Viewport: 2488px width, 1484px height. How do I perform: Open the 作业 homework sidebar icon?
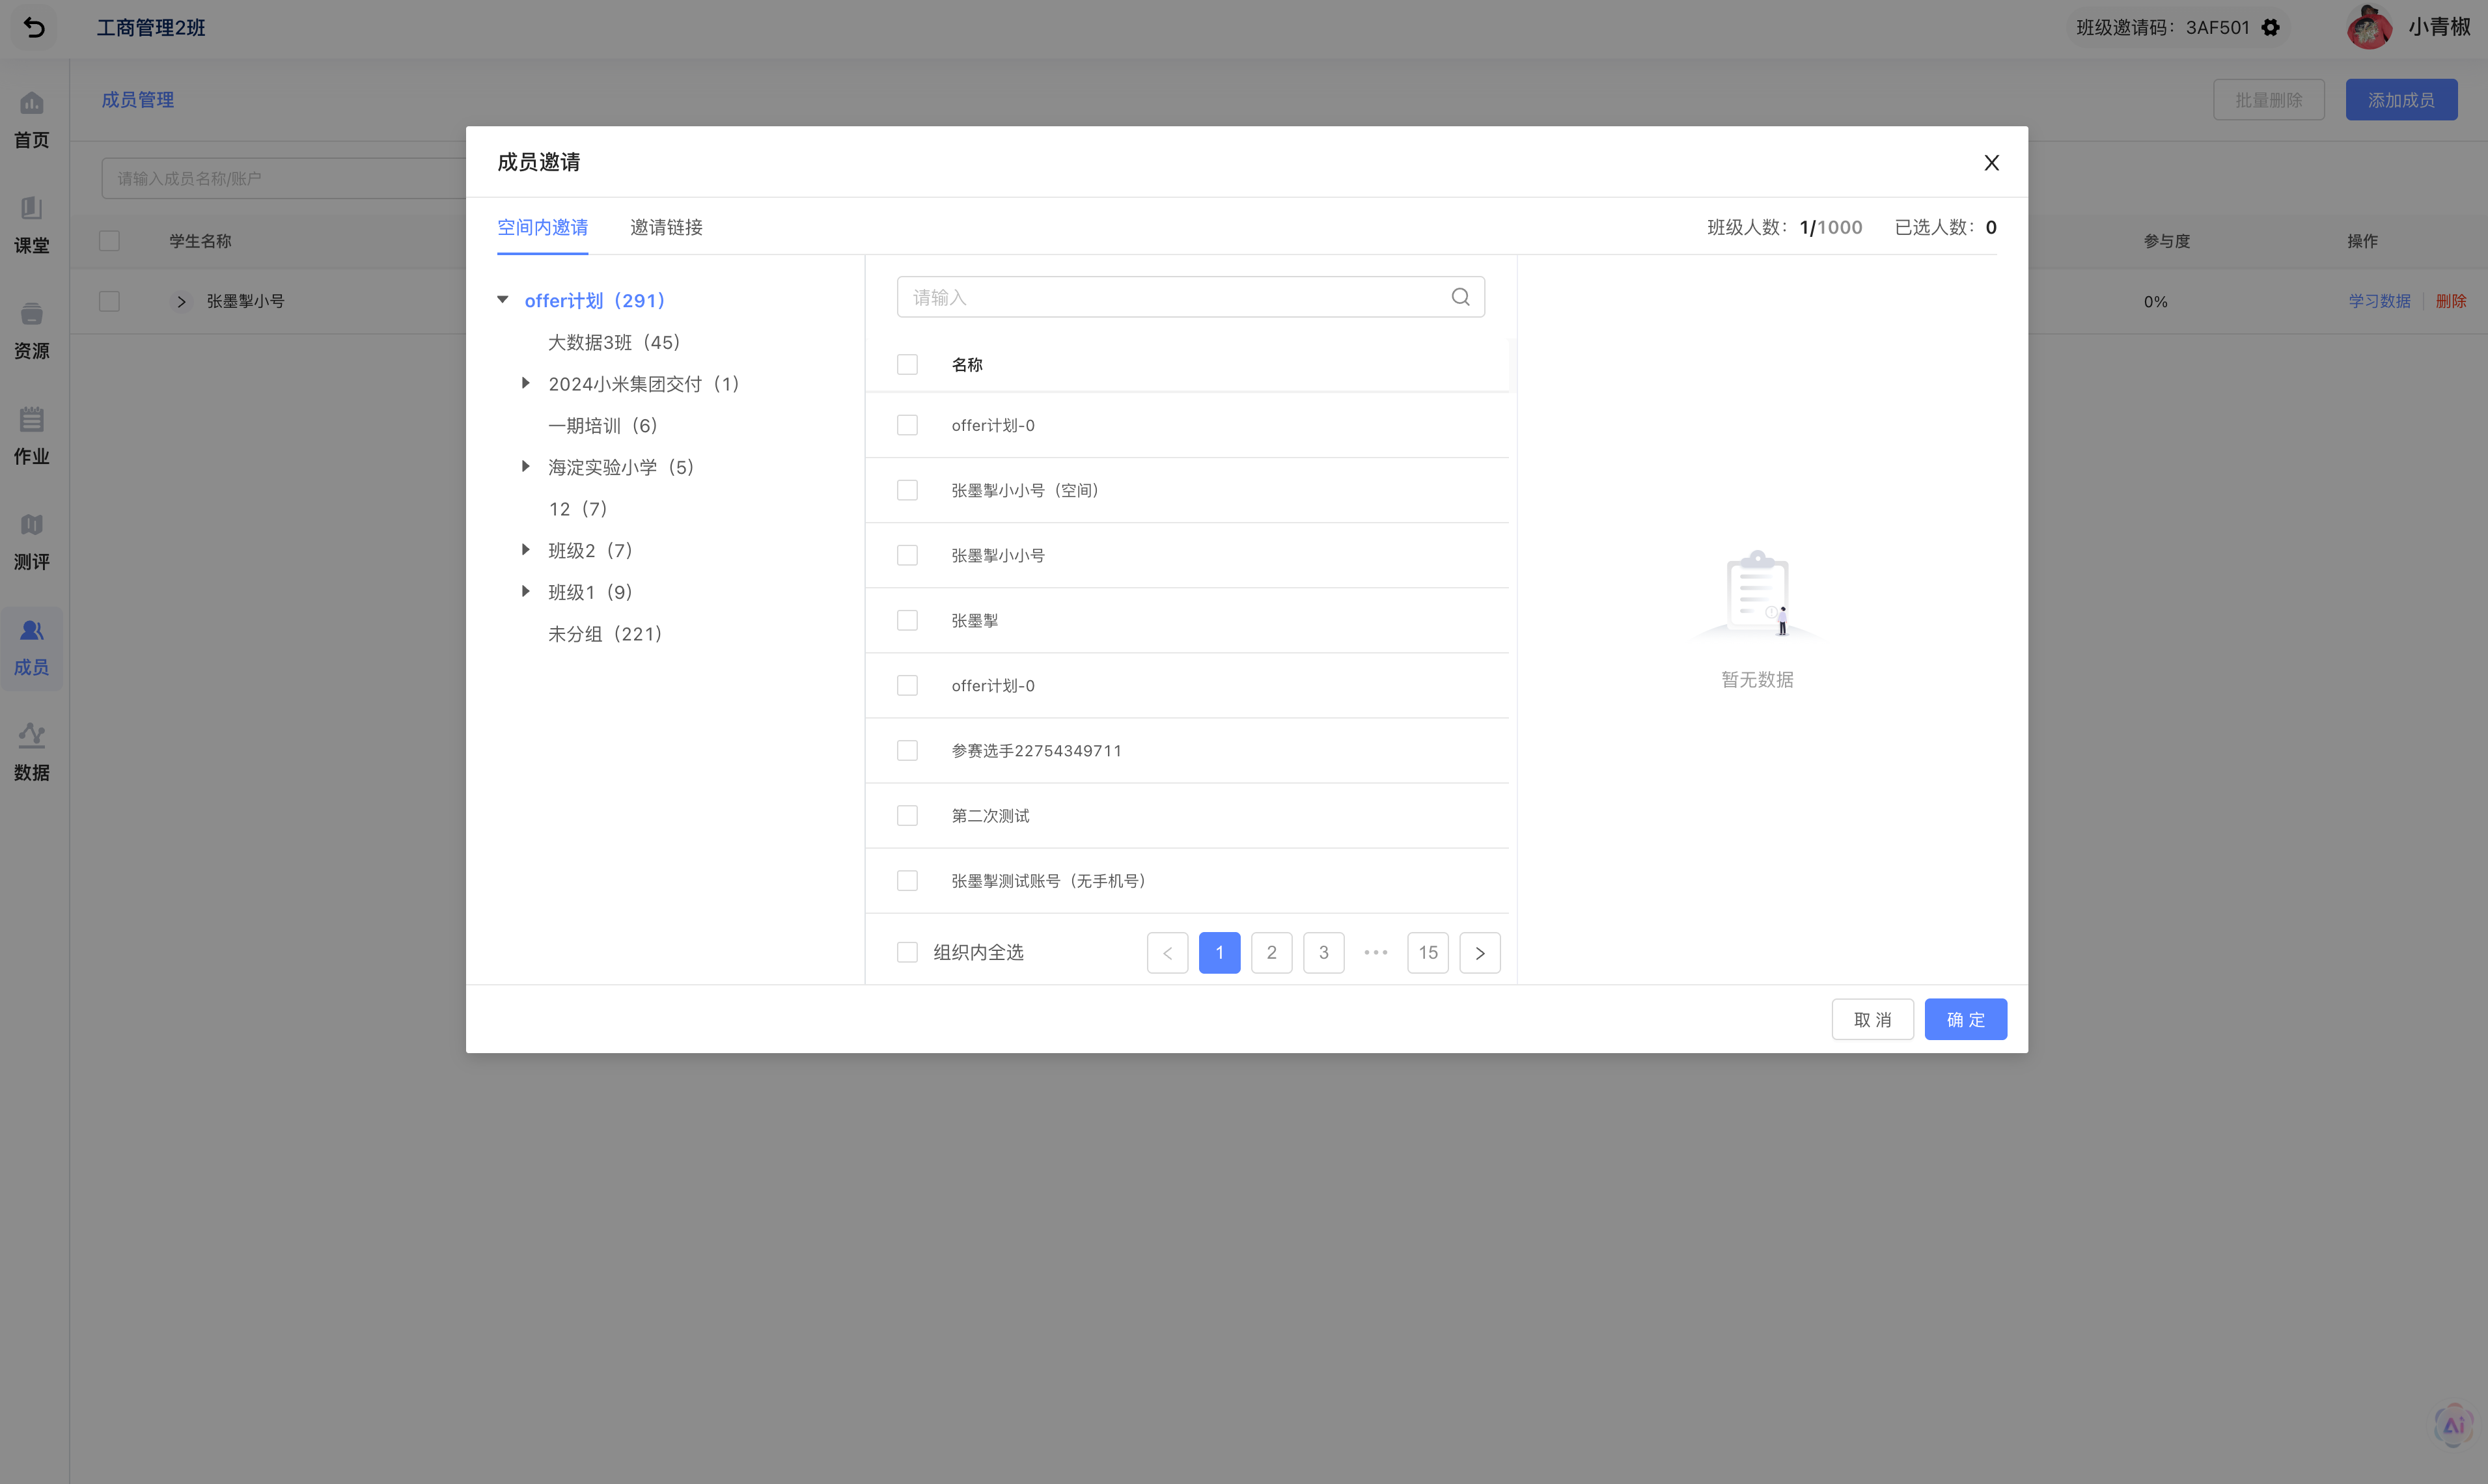click(31, 419)
